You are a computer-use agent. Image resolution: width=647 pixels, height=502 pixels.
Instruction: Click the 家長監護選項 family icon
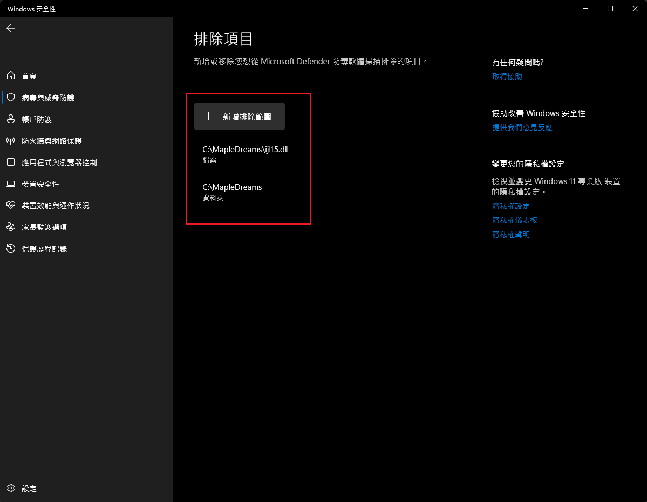pyautogui.click(x=11, y=227)
